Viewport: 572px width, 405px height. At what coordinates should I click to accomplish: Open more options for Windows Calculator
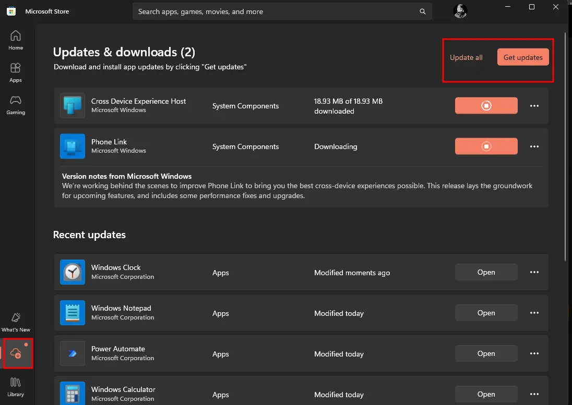click(534, 394)
